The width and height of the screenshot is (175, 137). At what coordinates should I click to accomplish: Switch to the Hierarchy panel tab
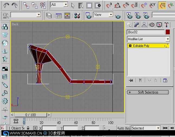[144, 25]
